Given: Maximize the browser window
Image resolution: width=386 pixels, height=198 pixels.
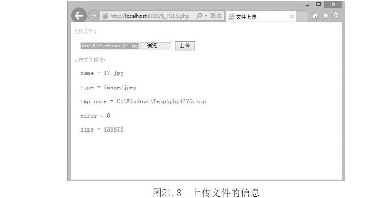Looking at the screenshot, I should point(318,4).
